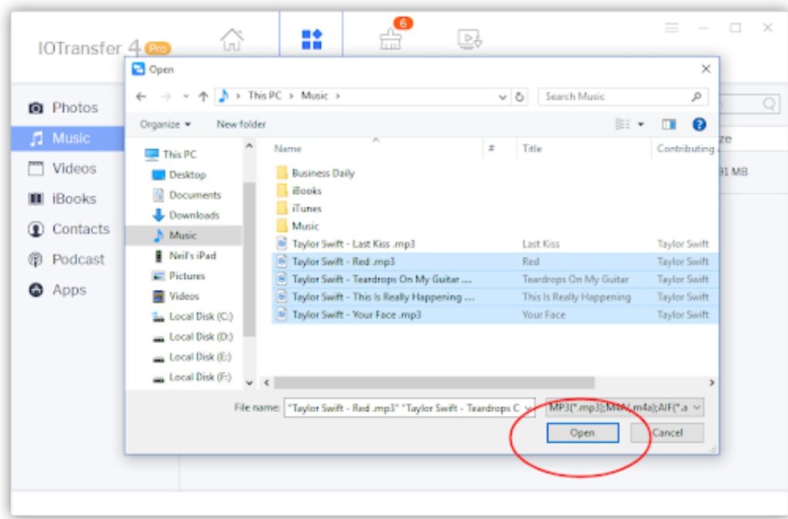Click scroll-down arrow in navigation pane
This screenshot has height=519, width=788.
(x=249, y=383)
